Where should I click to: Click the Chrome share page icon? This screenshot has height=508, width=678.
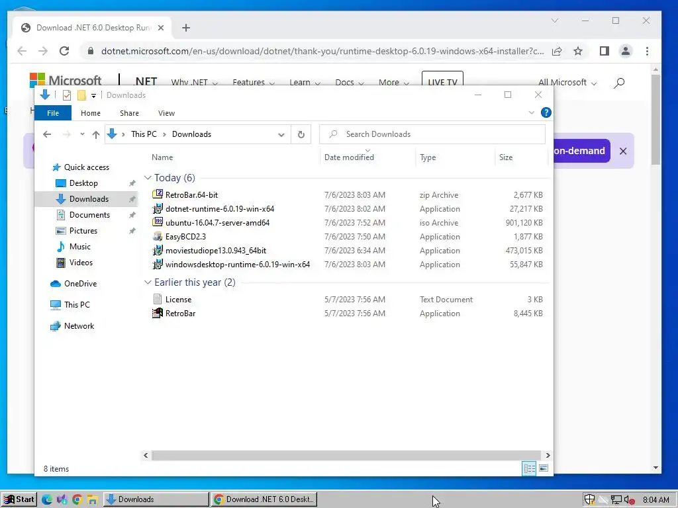click(557, 51)
